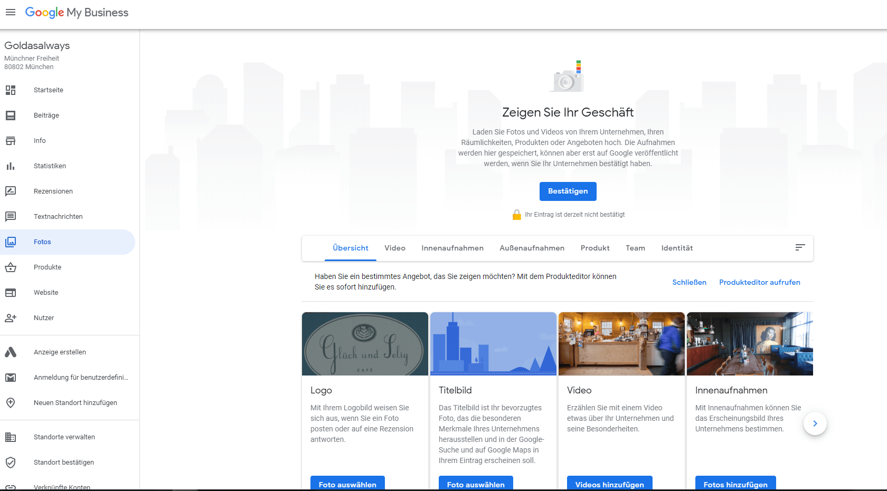Switch to the Produkt tab
Image resolution: width=887 pixels, height=491 pixels.
click(595, 248)
